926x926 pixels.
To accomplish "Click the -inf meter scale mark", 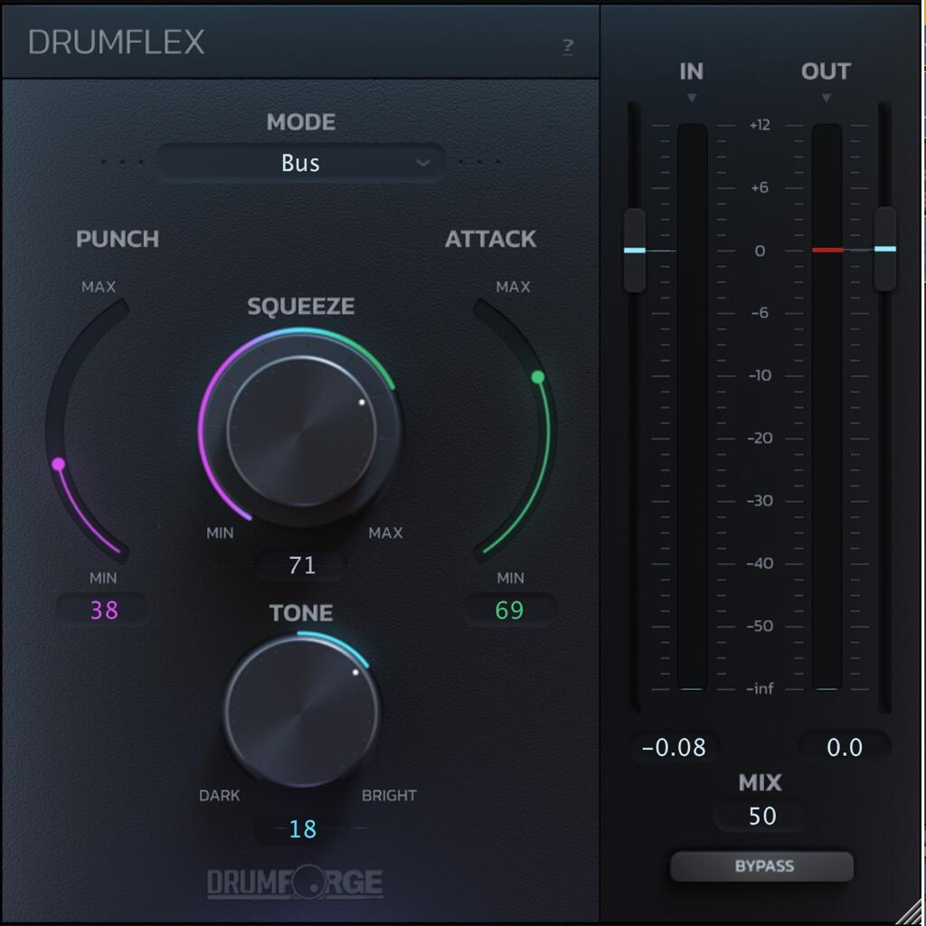I will 760,688.
